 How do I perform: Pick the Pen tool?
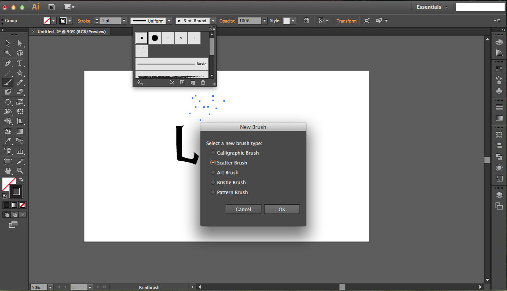[8, 63]
